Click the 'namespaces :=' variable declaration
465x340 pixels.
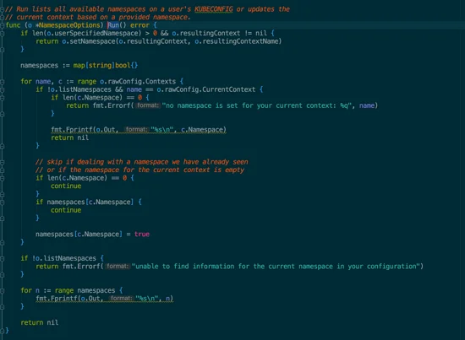[45, 66]
